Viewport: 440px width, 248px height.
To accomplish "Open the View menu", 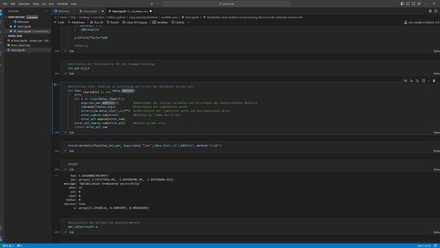I will pos(36,4).
